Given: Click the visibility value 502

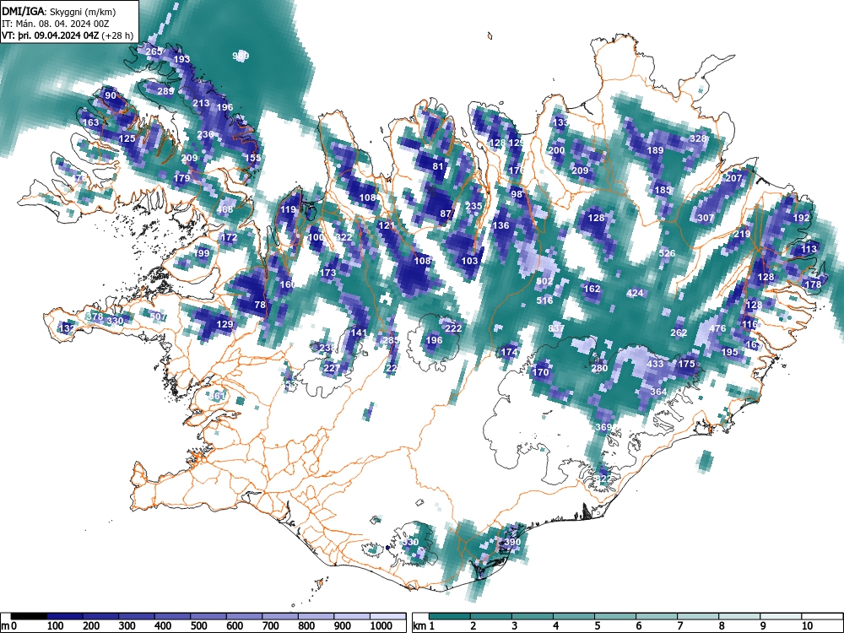Looking at the screenshot, I should coord(544,281).
